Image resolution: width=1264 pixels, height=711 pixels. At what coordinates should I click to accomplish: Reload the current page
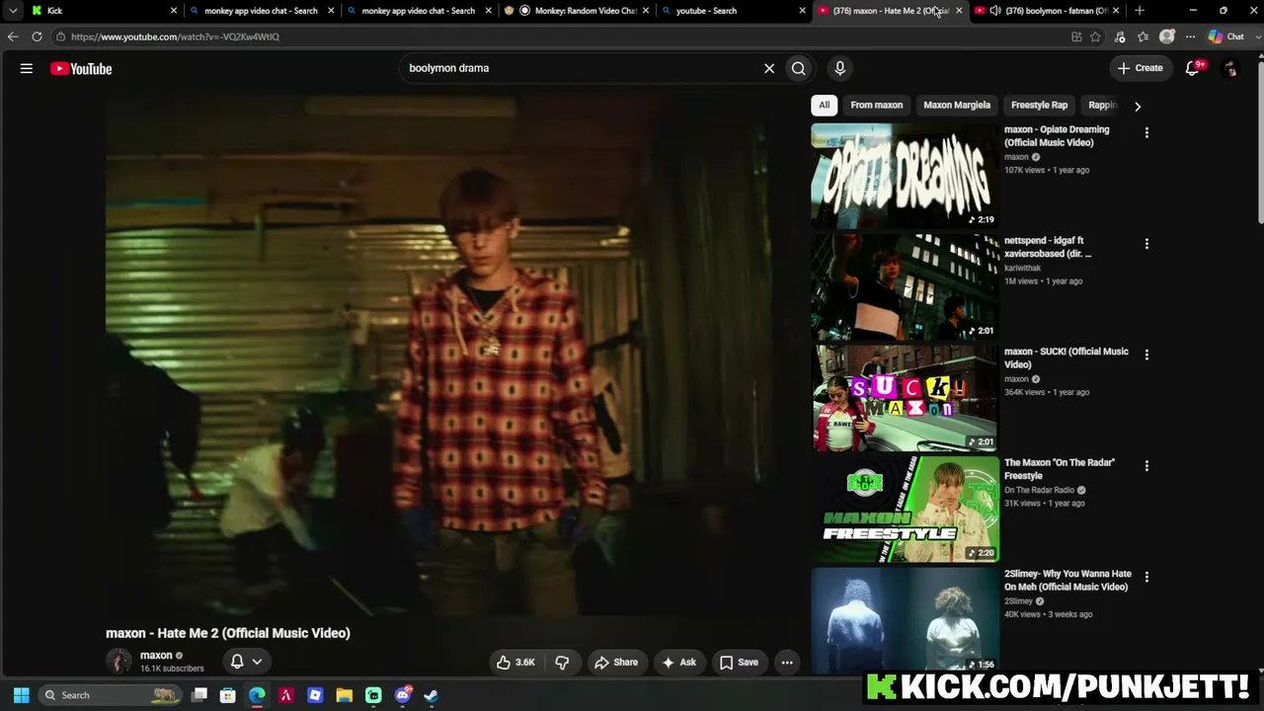(37, 37)
